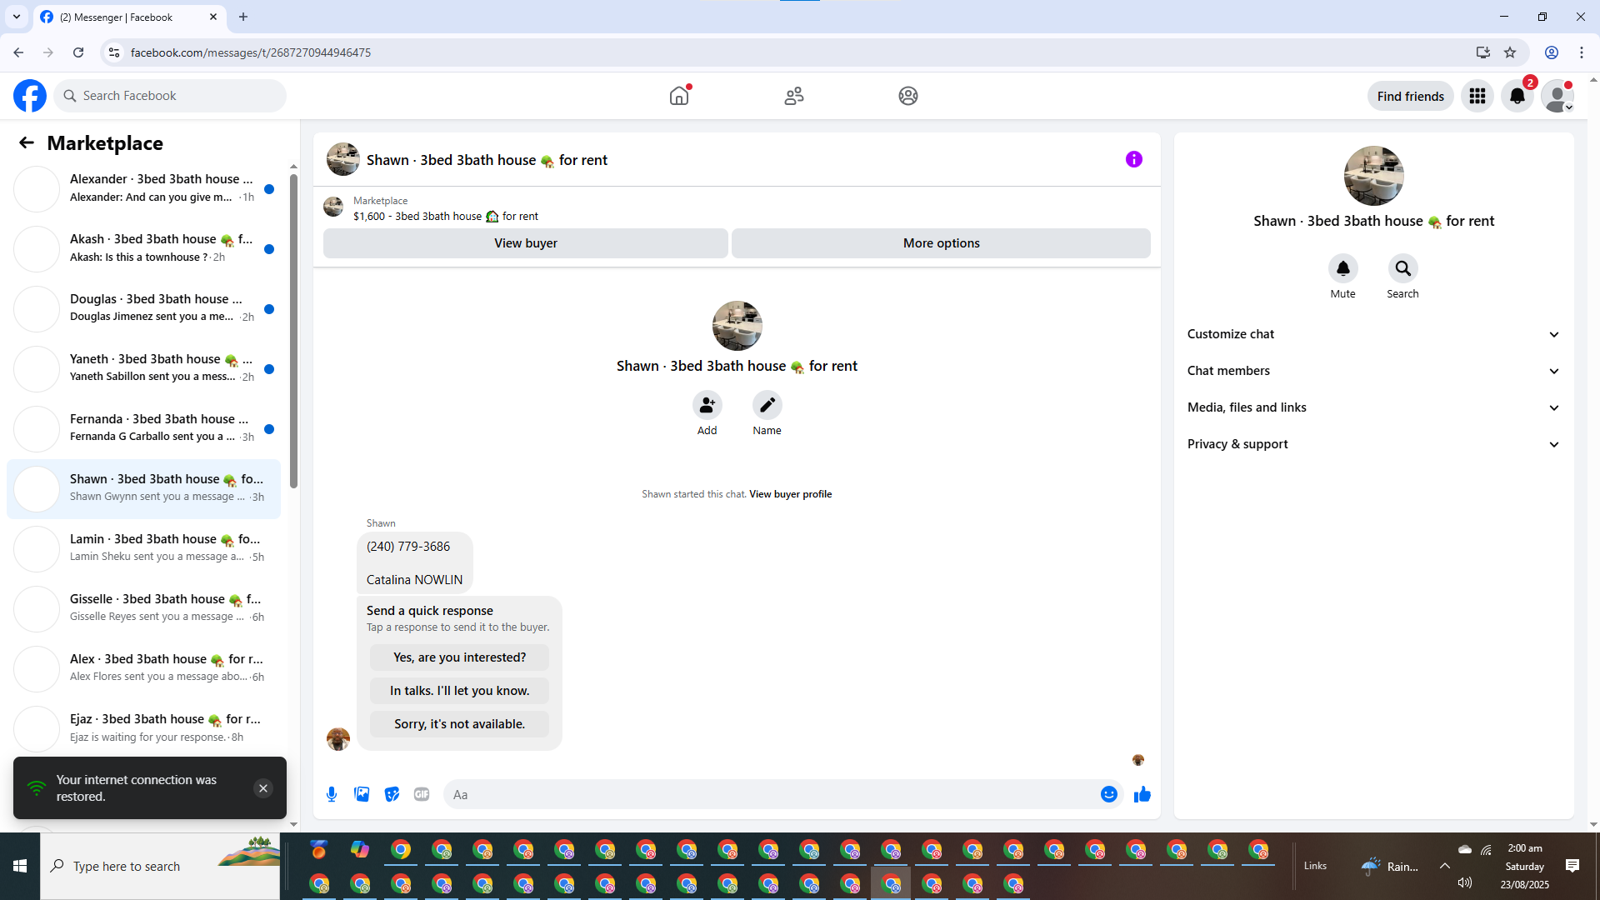Click the voice clip microphone icon
Image resolution: width=1600 pixels, height=900 pixels.
point(332,794)
